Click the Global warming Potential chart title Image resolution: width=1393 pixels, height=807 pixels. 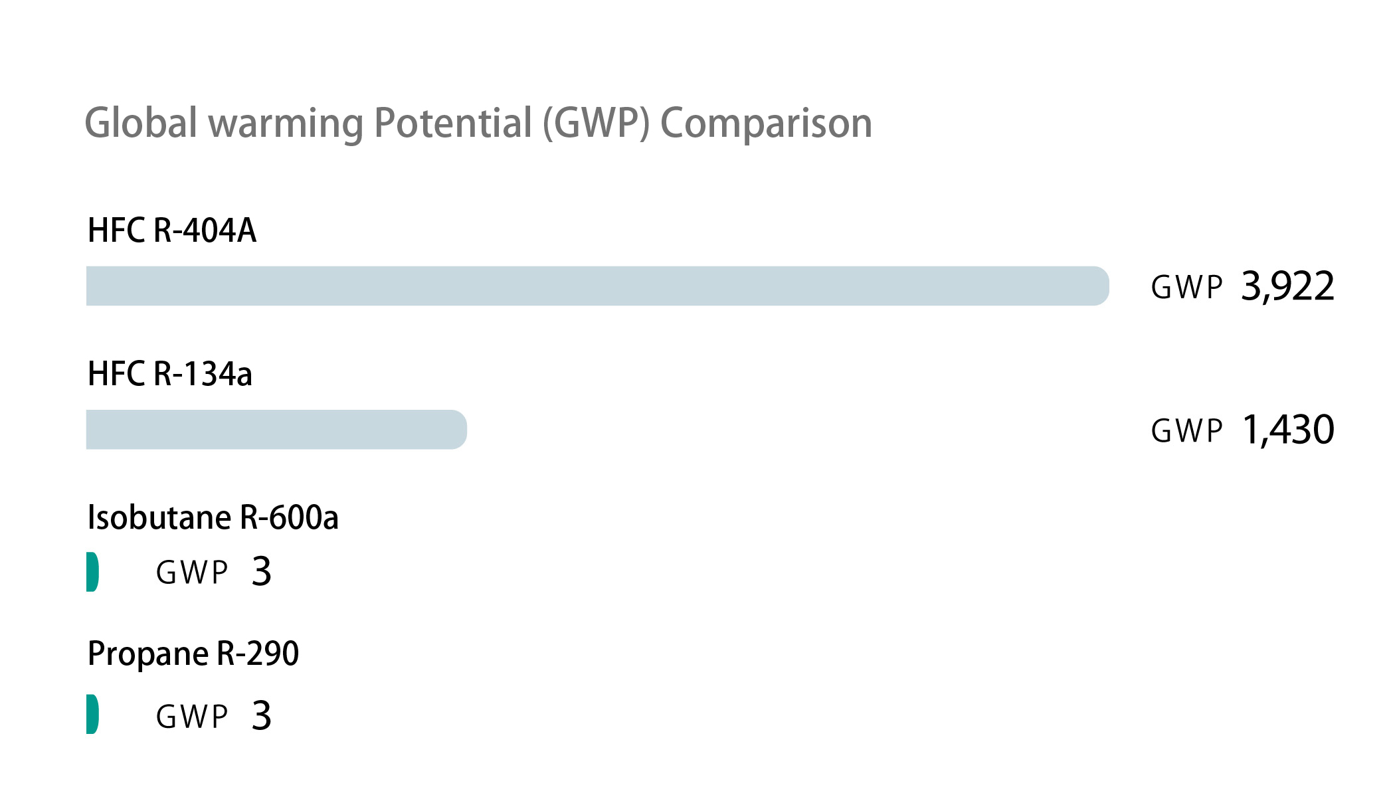478,124
